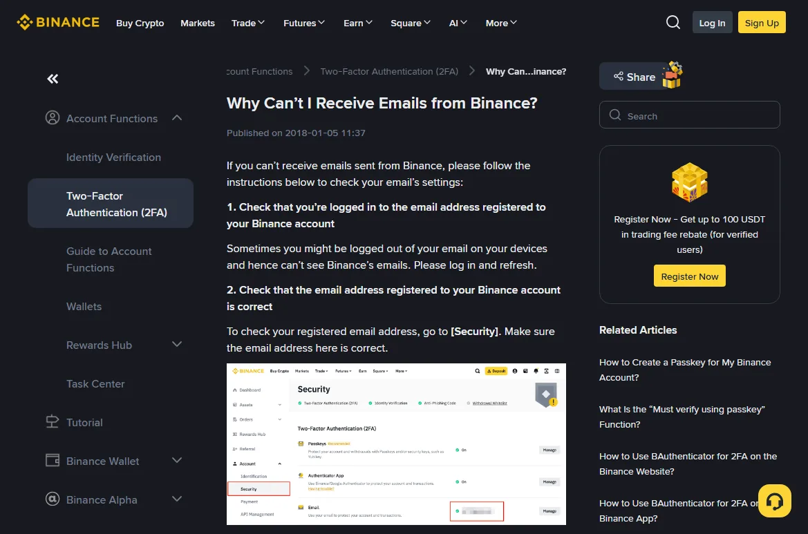The width and height of the screenshot is (808, 534).
Task: Click the Register Now button
Action: (x=690, y=276)
